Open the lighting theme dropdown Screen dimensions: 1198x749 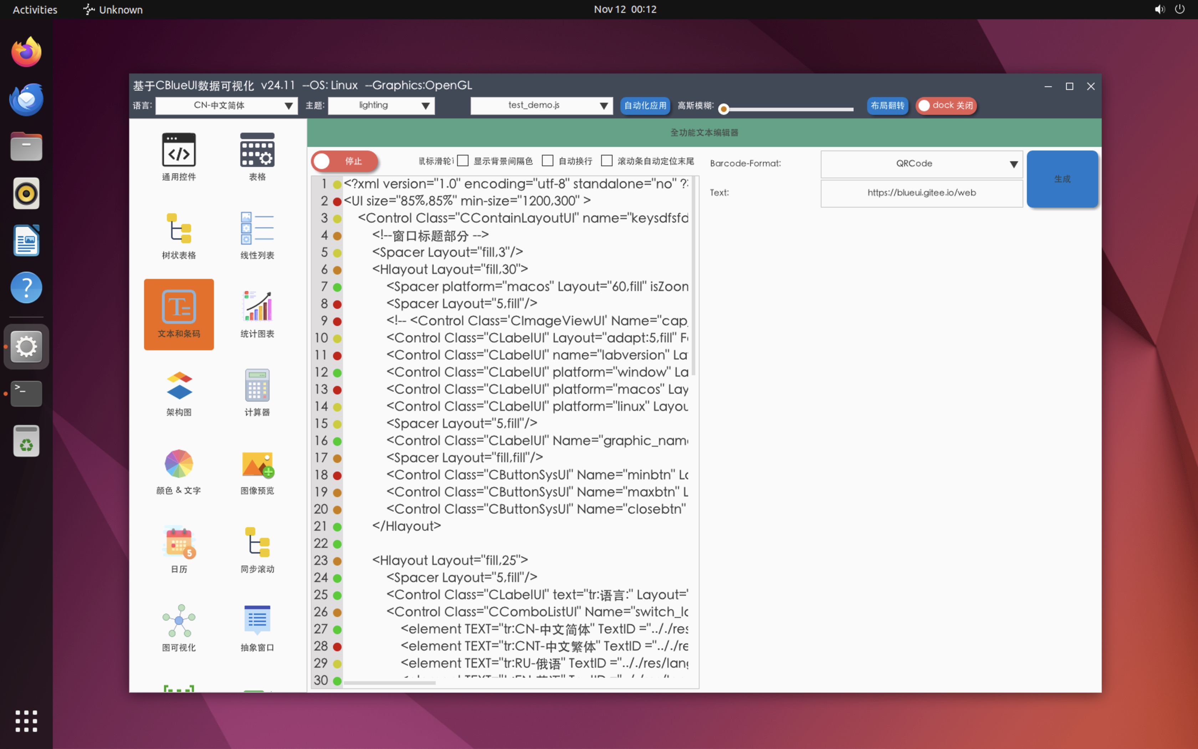[381, 106]
